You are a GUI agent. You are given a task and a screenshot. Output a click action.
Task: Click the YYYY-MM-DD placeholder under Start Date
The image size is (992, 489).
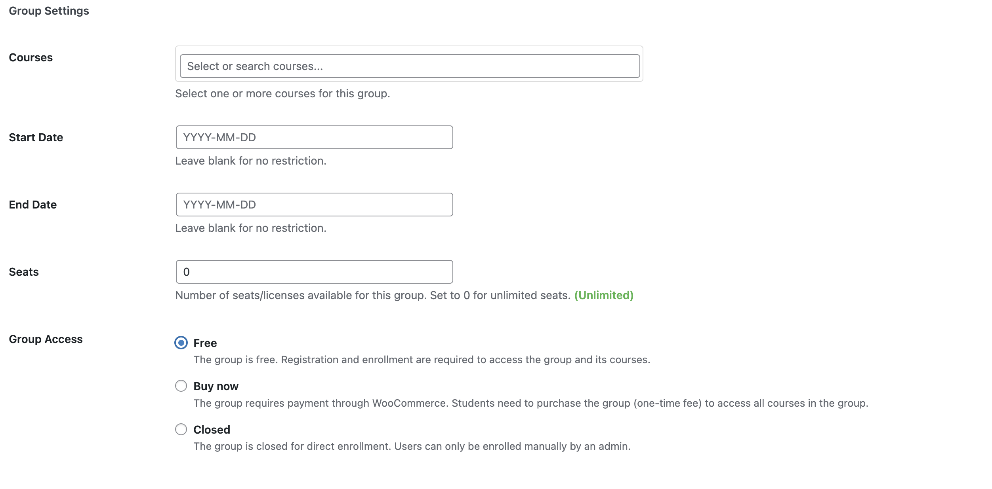(219, 137)
